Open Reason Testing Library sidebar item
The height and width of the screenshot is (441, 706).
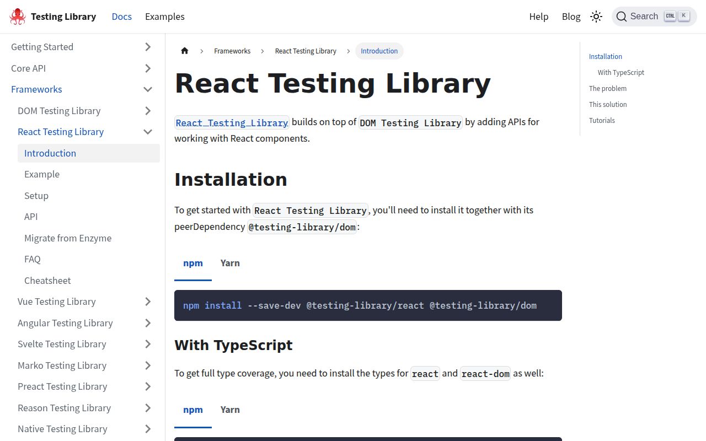[x=64, y=408]
